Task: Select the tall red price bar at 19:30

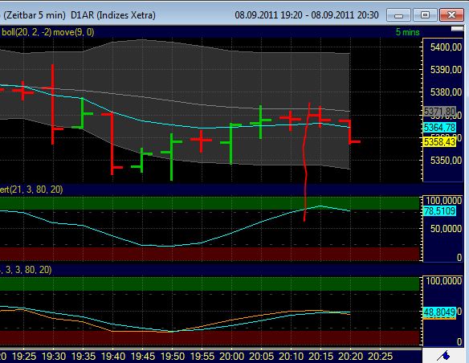Action: 53,104
